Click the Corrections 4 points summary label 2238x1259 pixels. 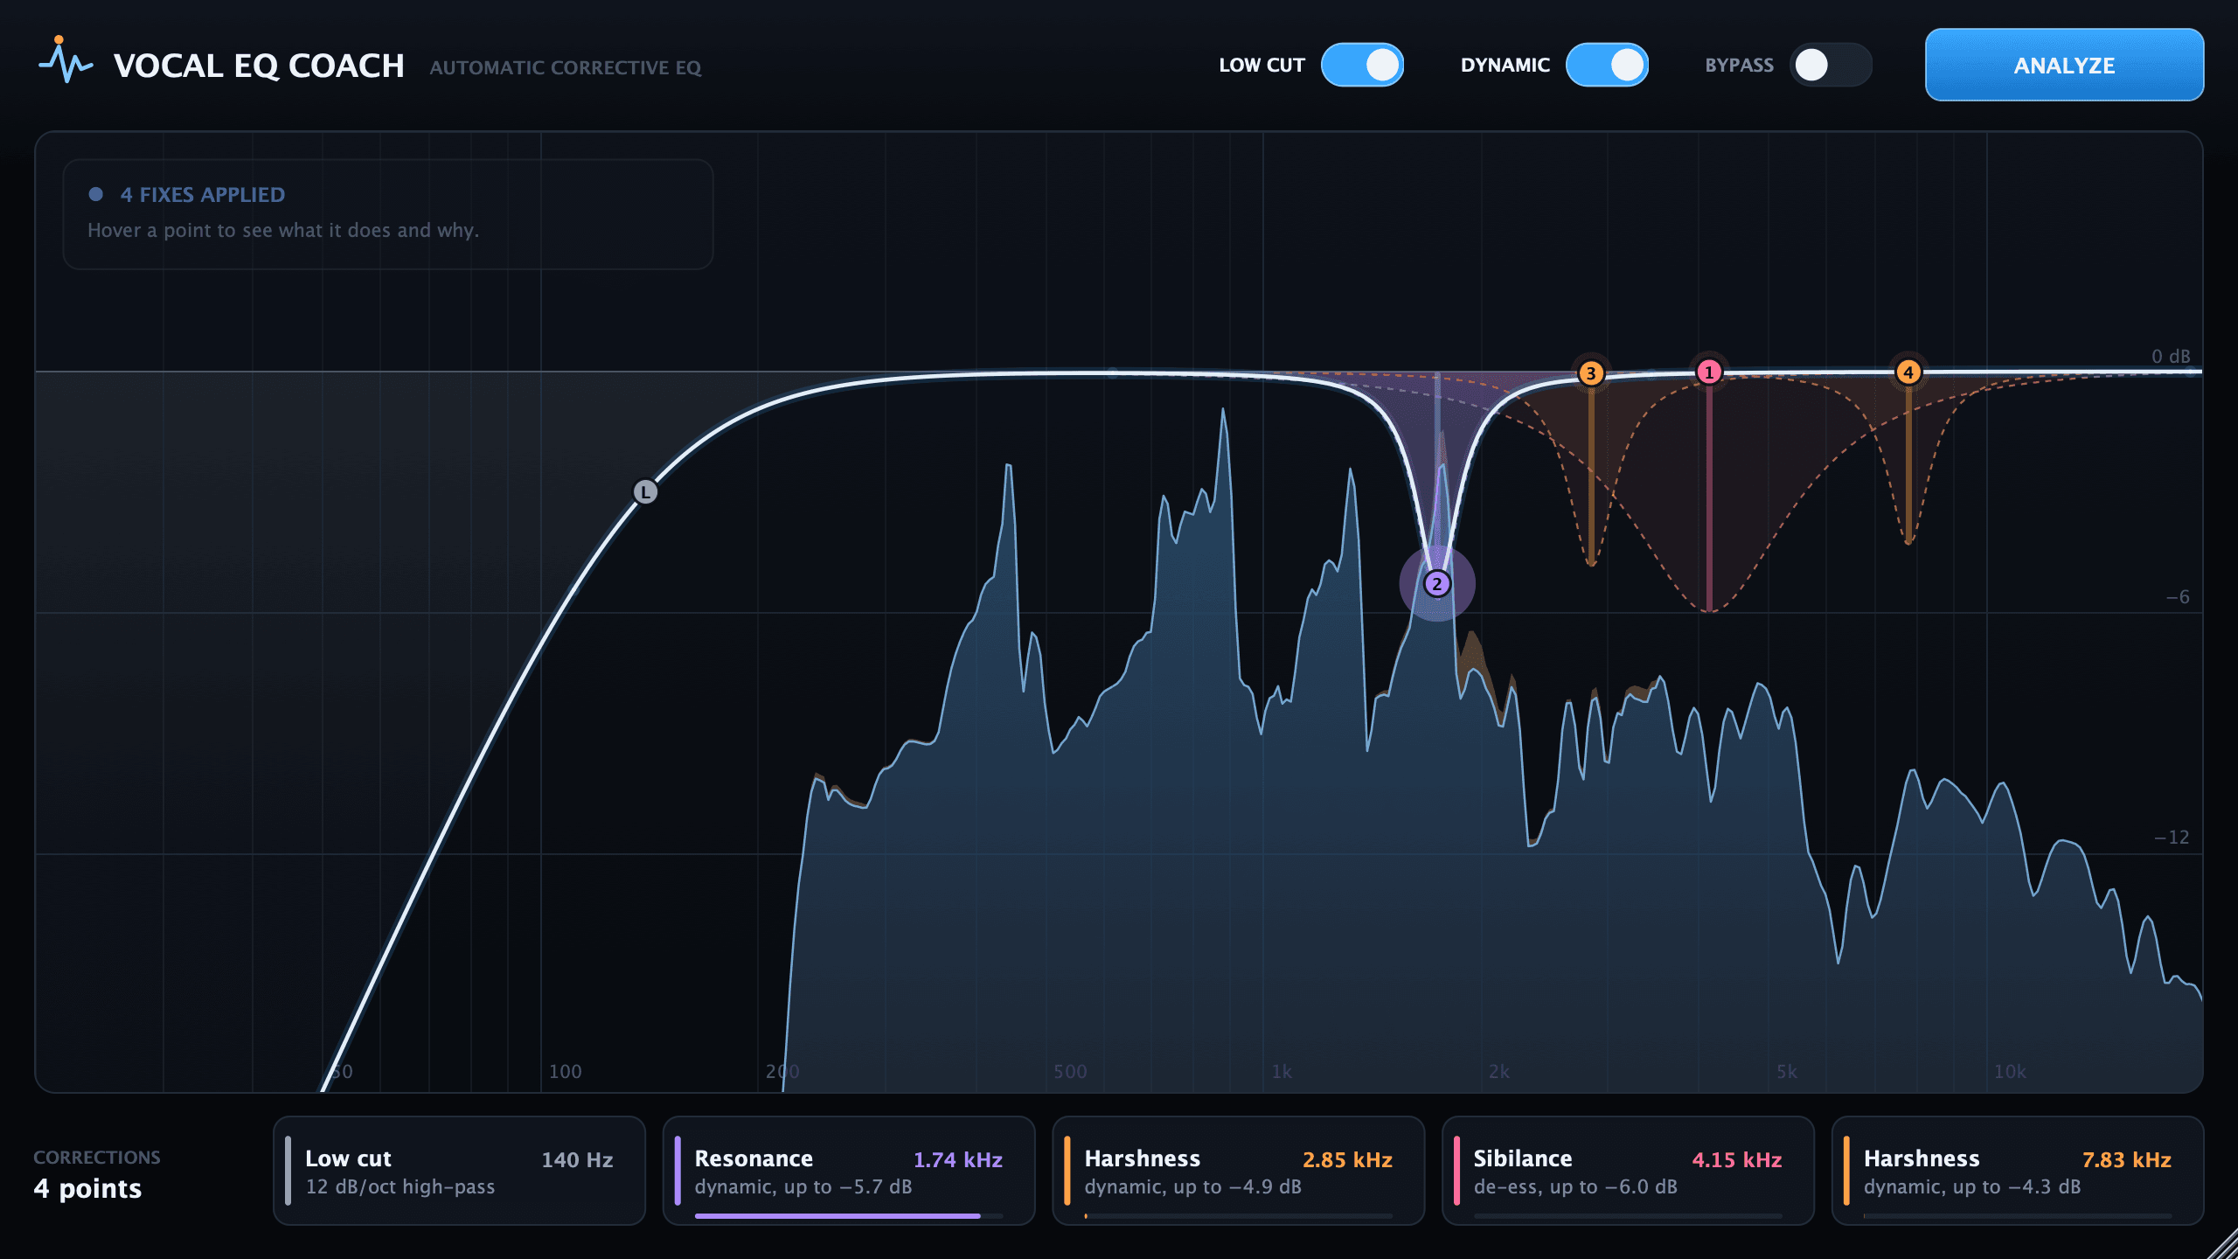(97, 1174)
